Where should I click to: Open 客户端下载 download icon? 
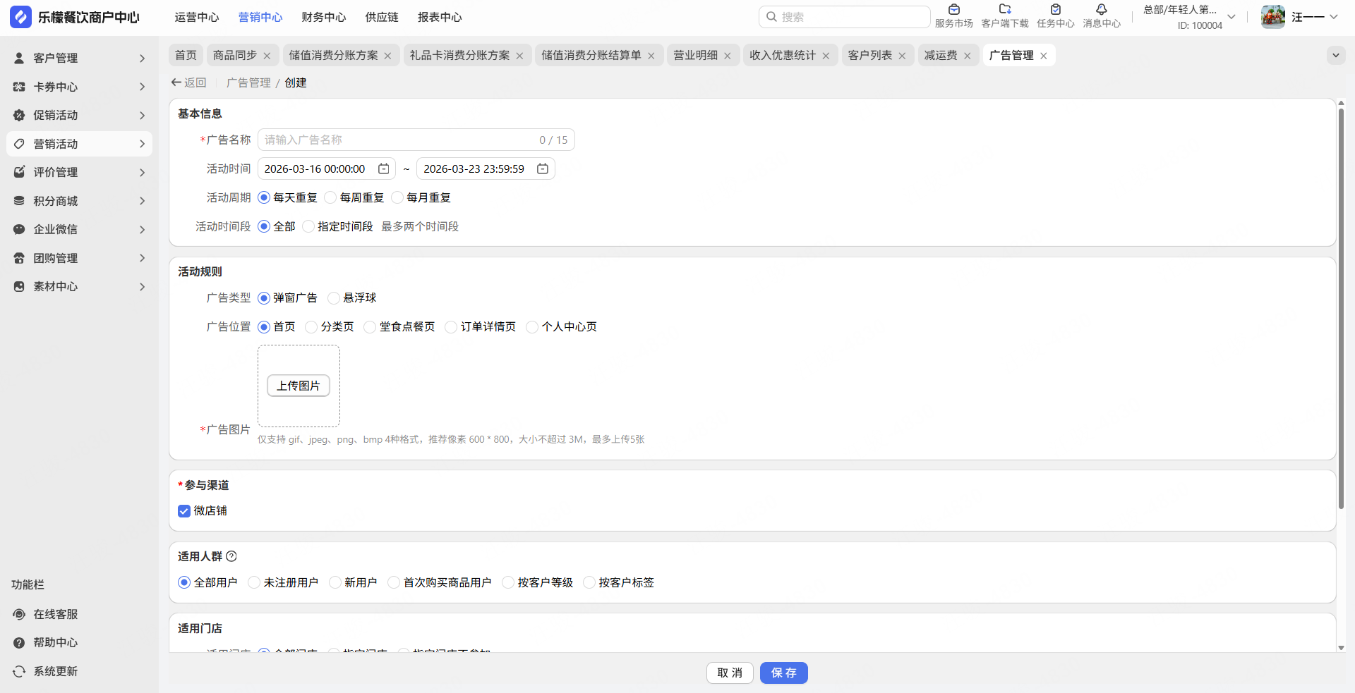tap(1005, 10)
